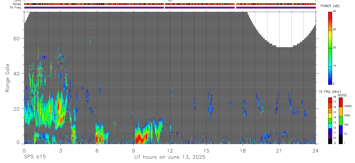Click the 30 label on the POWER scale
This screenshot has width=355, height=163.
tap(334, 29)
